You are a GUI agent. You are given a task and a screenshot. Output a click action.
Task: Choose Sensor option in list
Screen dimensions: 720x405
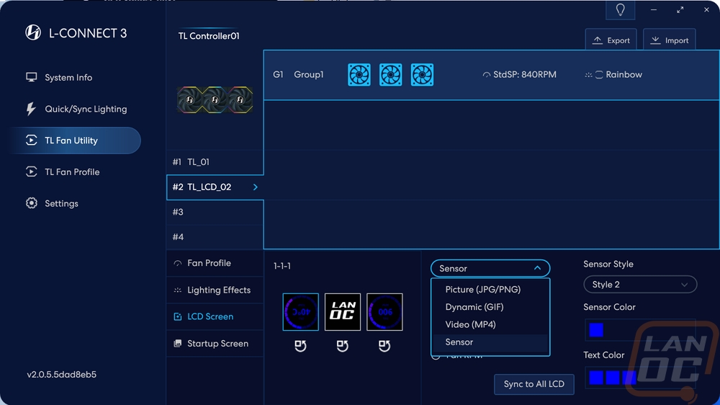click(x=490, y=342)
